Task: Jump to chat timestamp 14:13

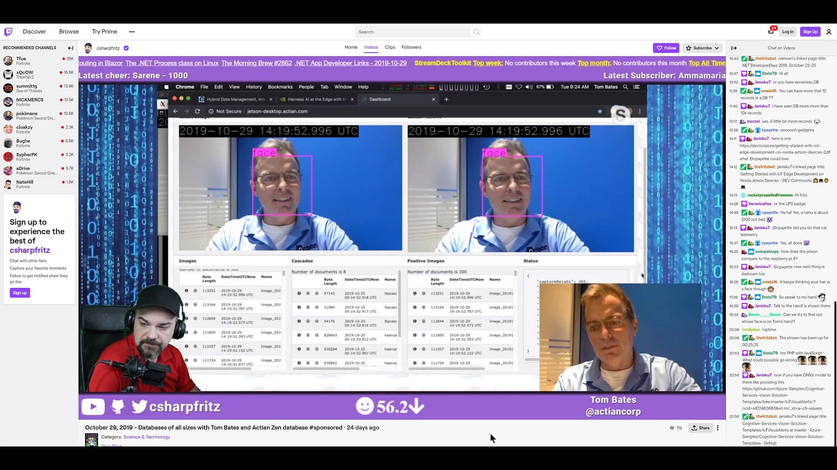Action: click(733, 195)
